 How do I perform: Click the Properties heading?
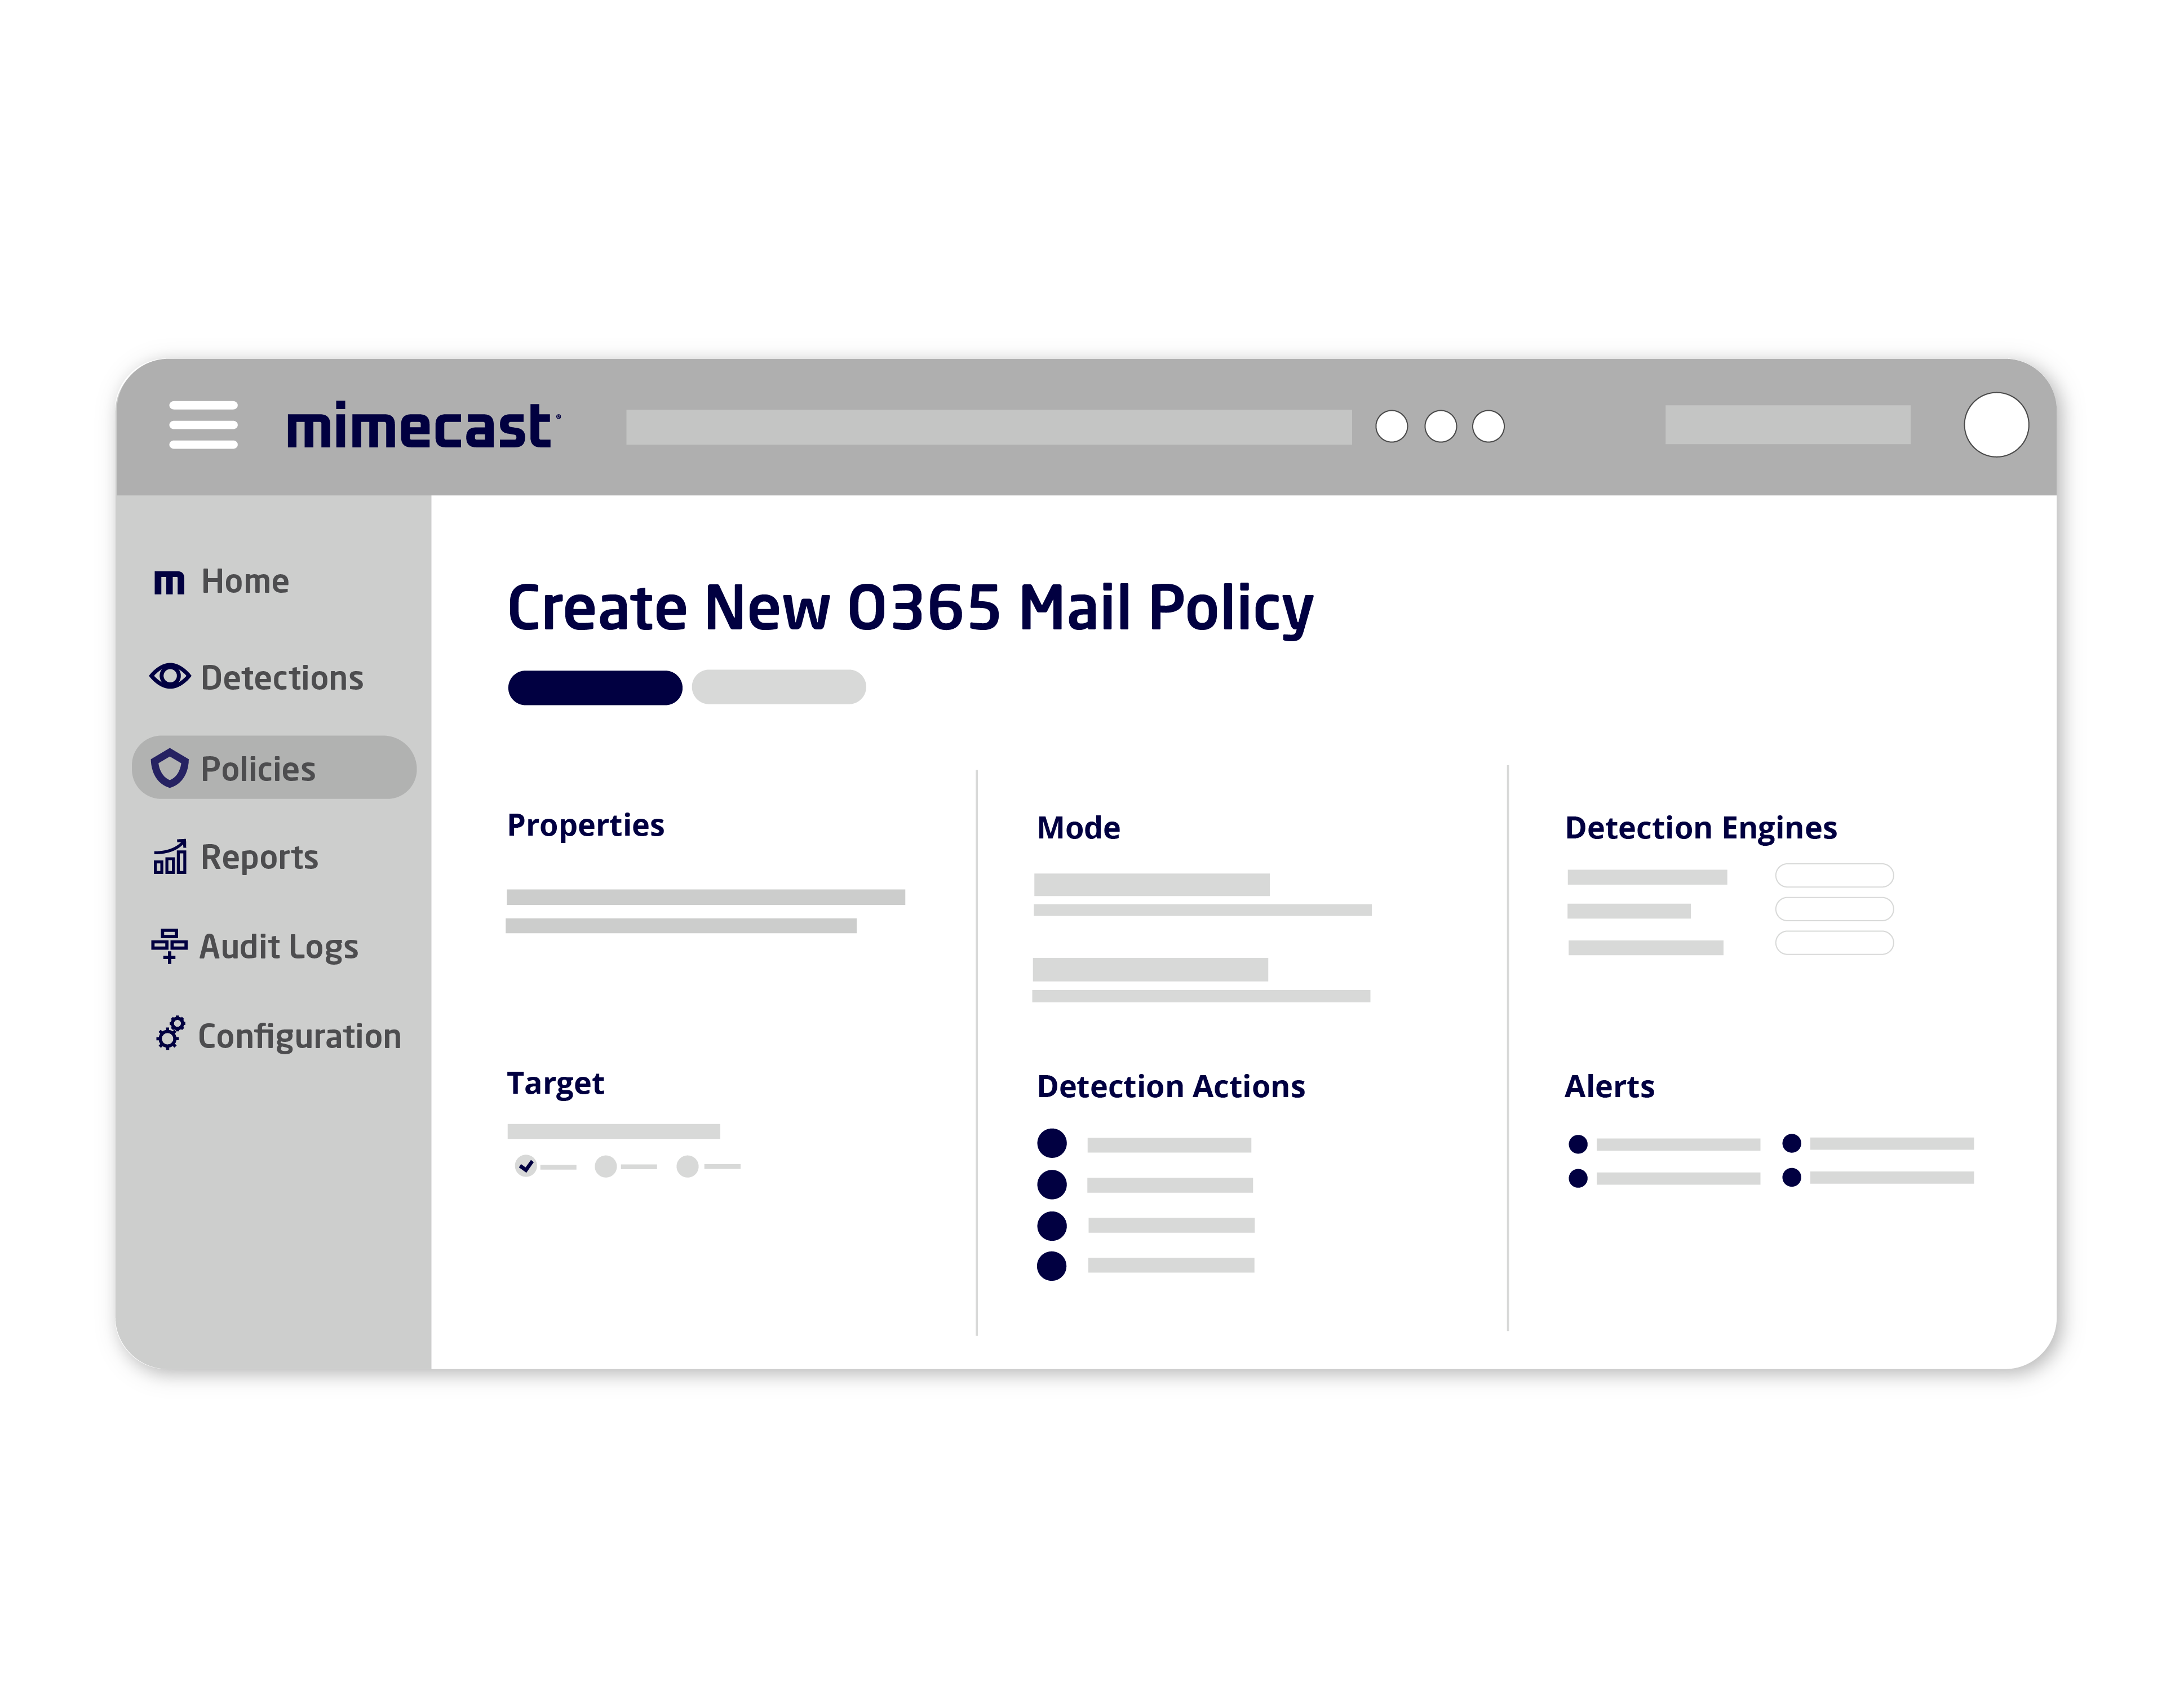point(586,826)
